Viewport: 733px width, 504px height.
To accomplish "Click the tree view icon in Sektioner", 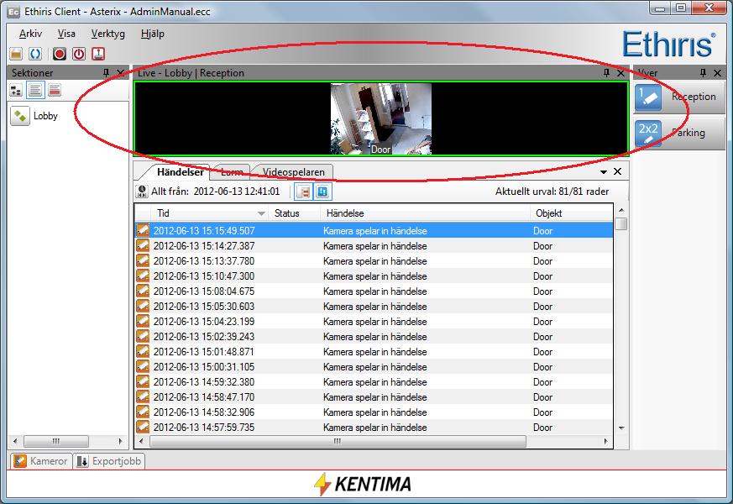I will [x=16, y=90].
